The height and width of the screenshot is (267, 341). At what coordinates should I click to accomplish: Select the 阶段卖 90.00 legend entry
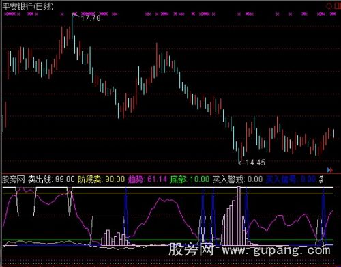101,180
